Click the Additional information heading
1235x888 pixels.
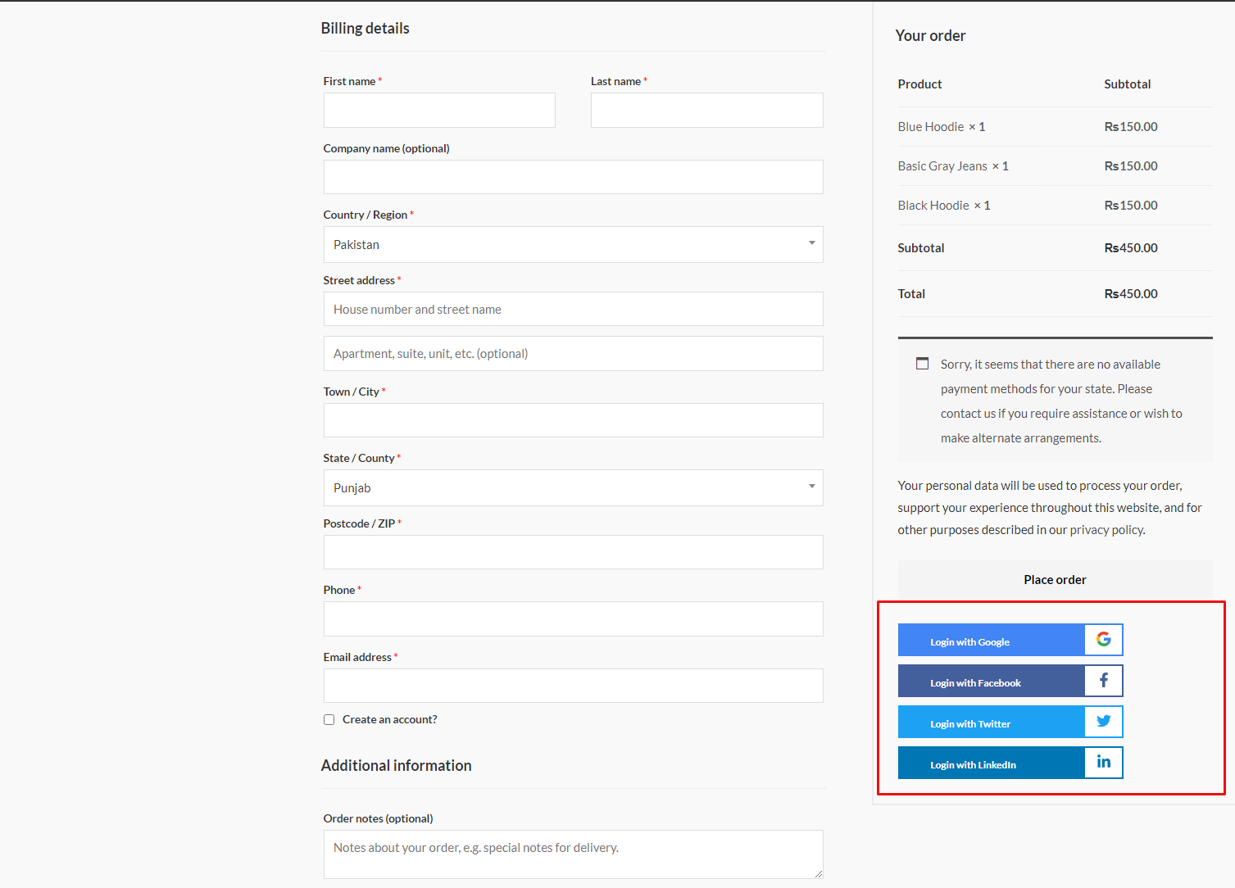[396, 765]
